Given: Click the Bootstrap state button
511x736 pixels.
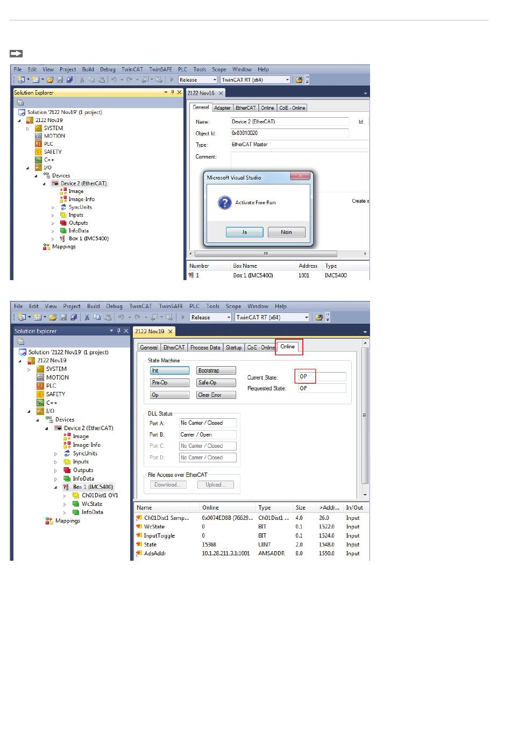Looking at the screenshot, I should [216, 371].
